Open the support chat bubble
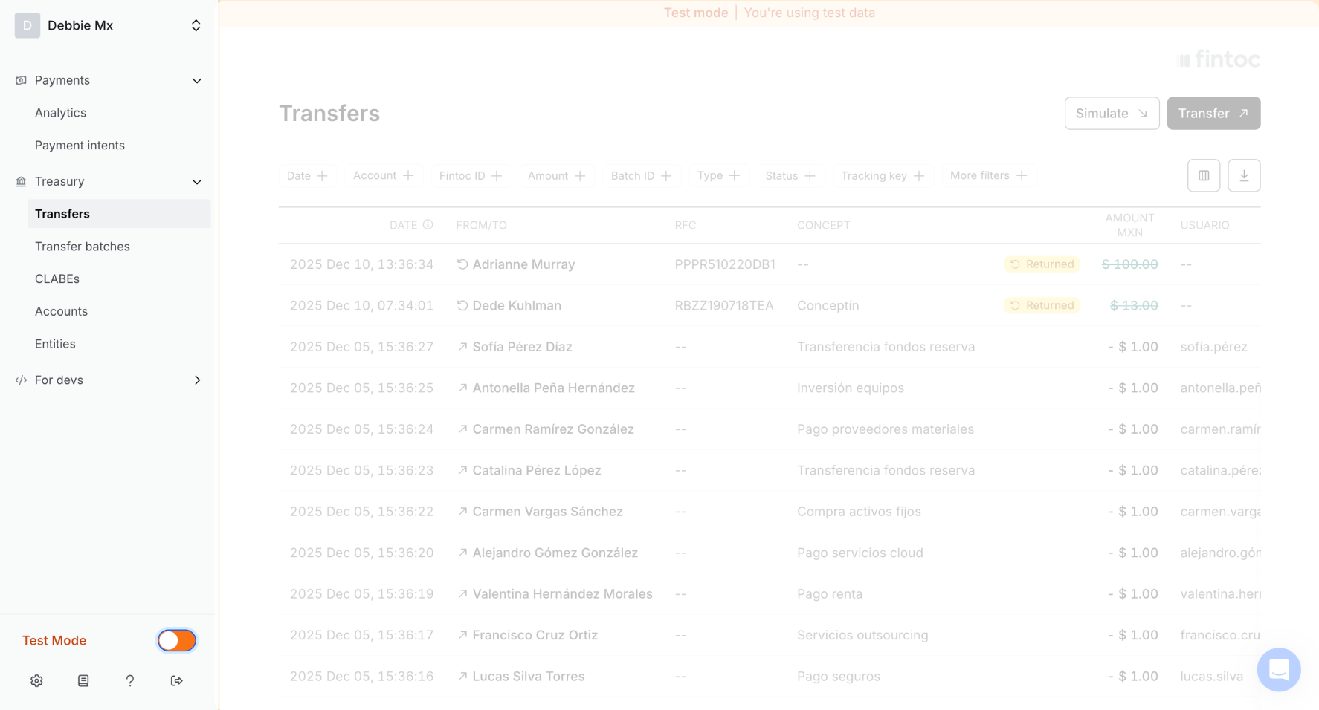Viewport: 1319px width, 710px height. tap(1279, 669)
